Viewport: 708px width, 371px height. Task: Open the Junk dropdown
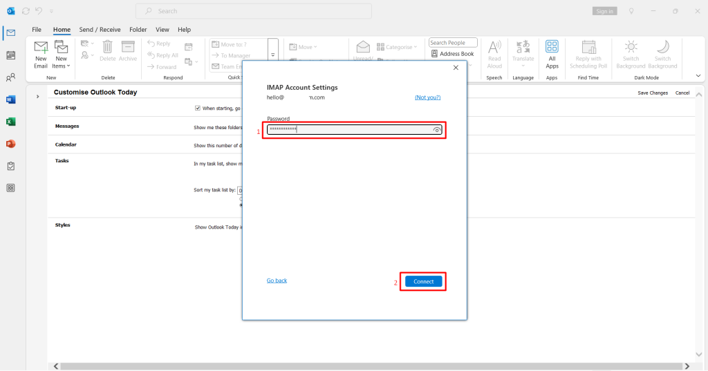pyautogui.click(x=86, y=55)
